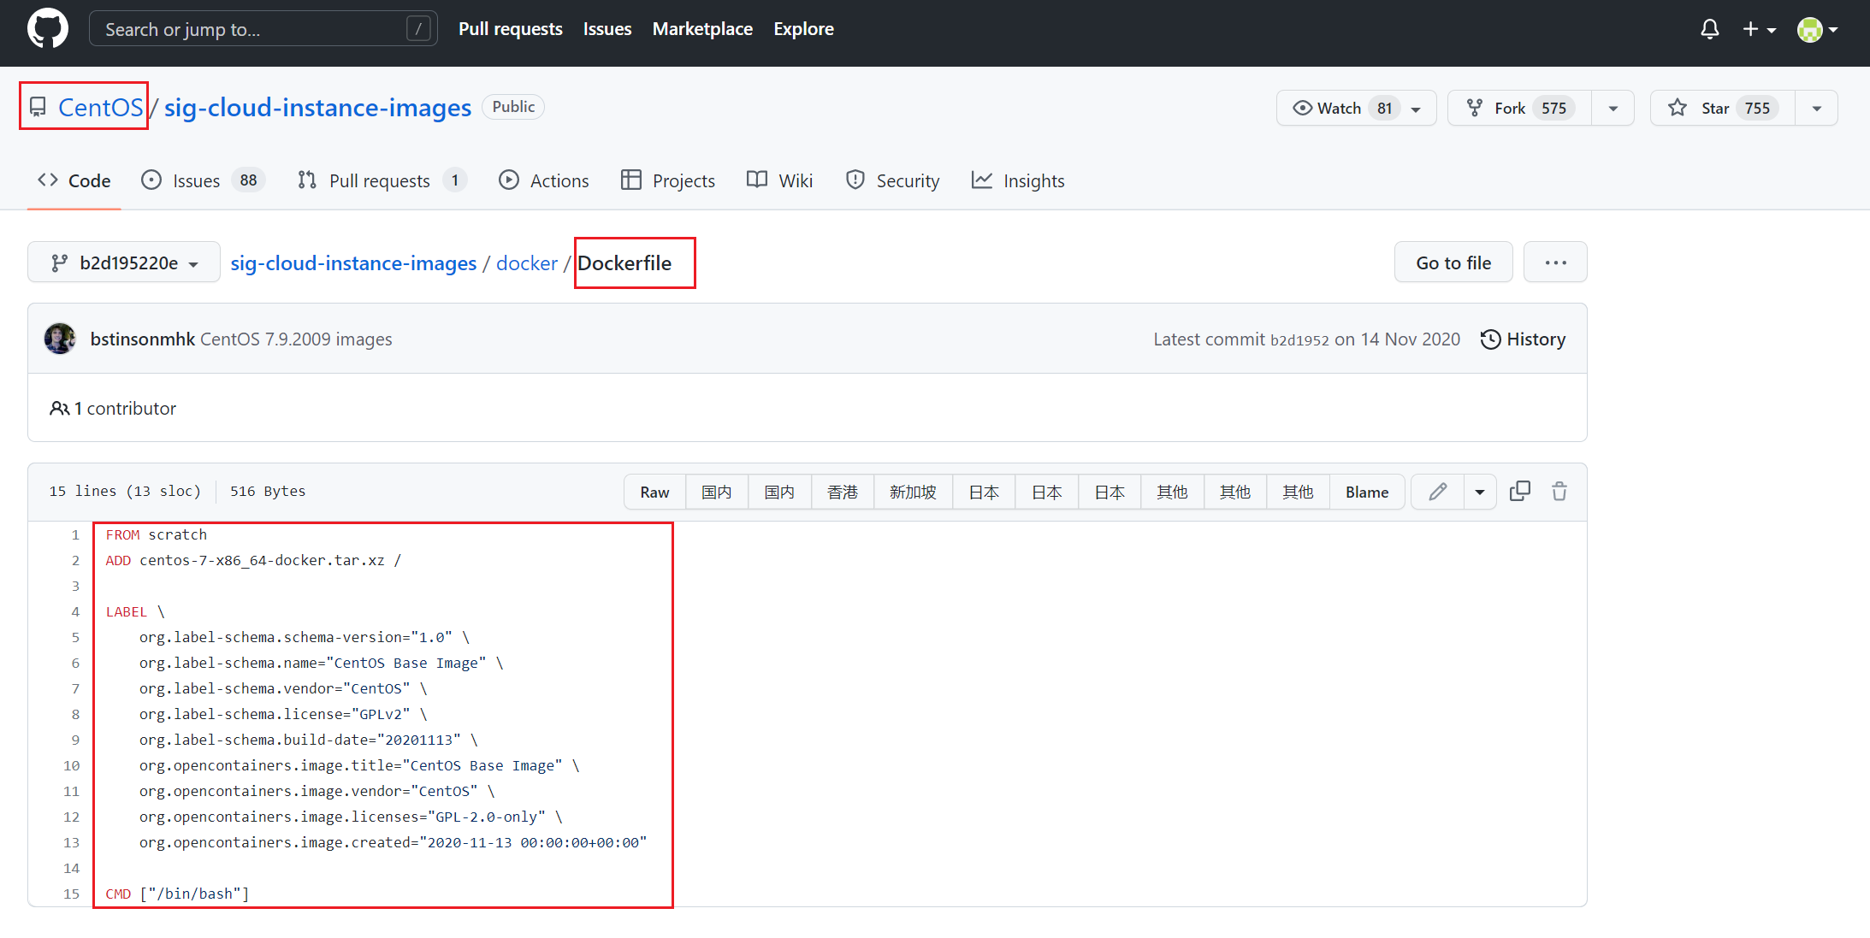Click the 香港 mirror button

coord(843,492)
